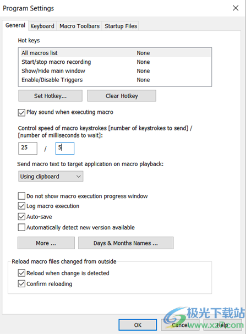This screenshot has height=334, width=251.
Task: Open the Macro Toolbars tab
Action: pyautogui.click(x=79, y=26)
